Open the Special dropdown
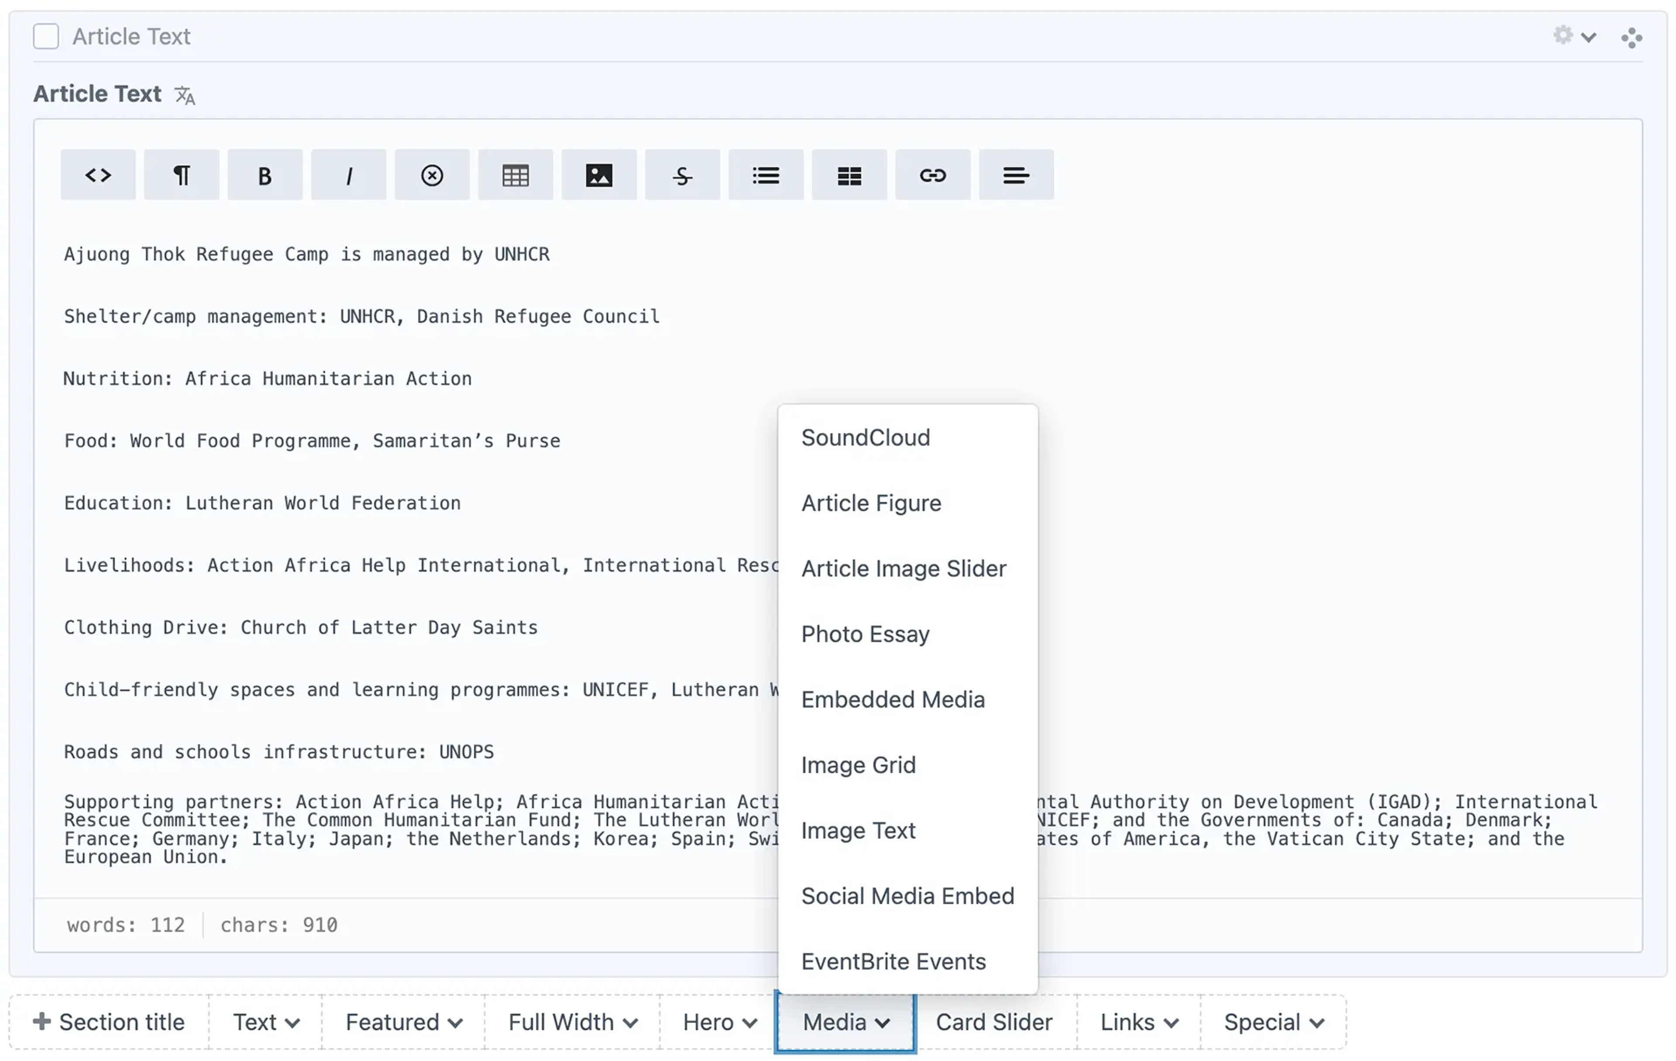The image size is (1676, 1061). coord(1274,1022)
